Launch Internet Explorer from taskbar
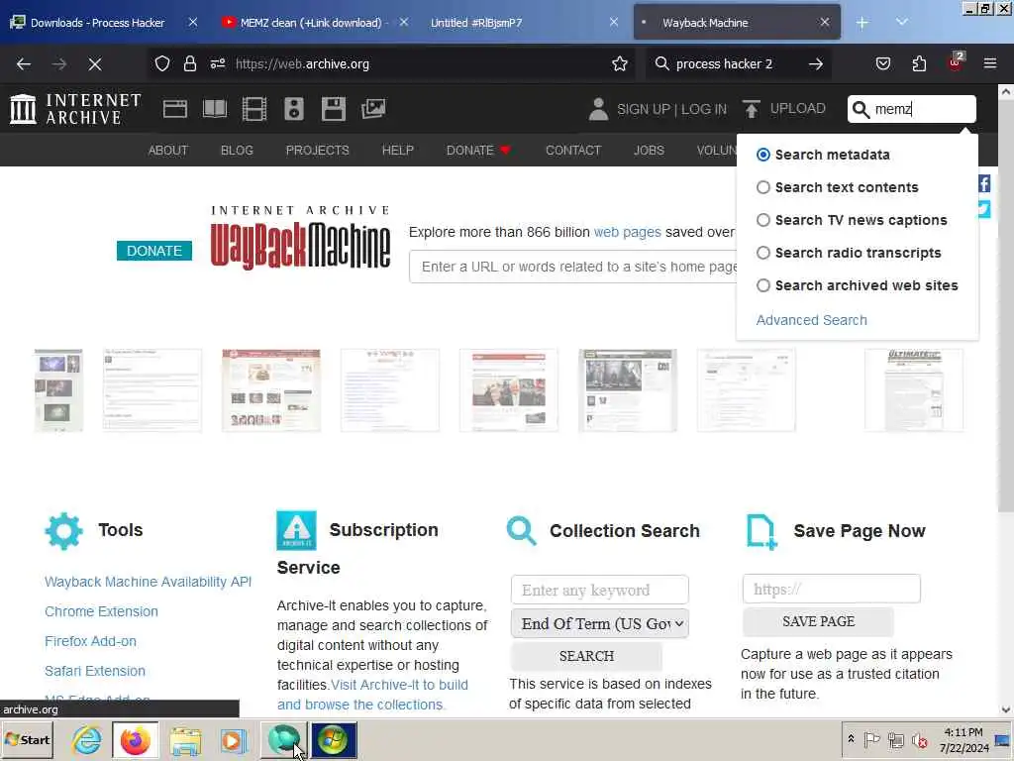This screenshot has height=761, width=1014. point(87,740)
